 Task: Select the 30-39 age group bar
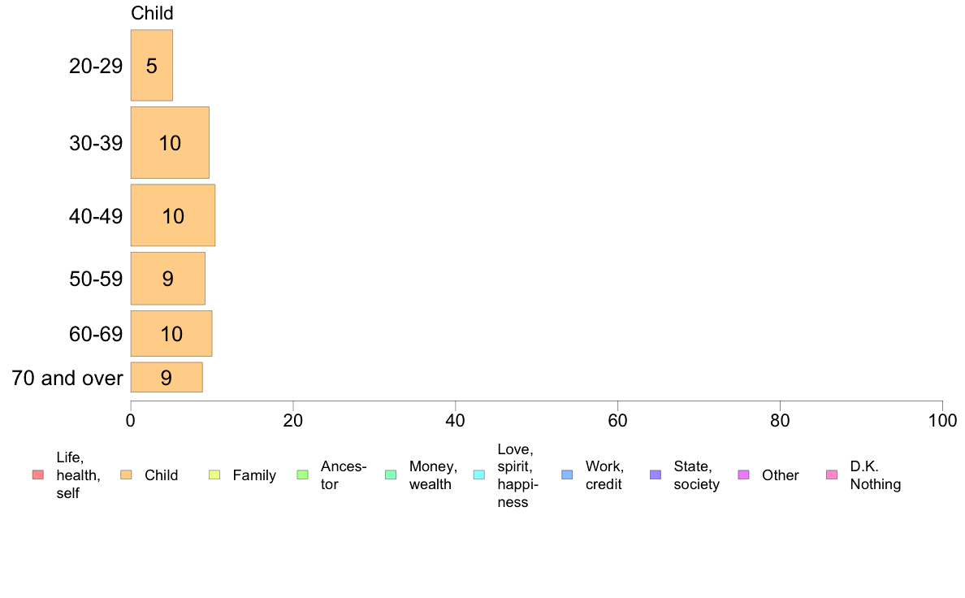tap(170, 143)
